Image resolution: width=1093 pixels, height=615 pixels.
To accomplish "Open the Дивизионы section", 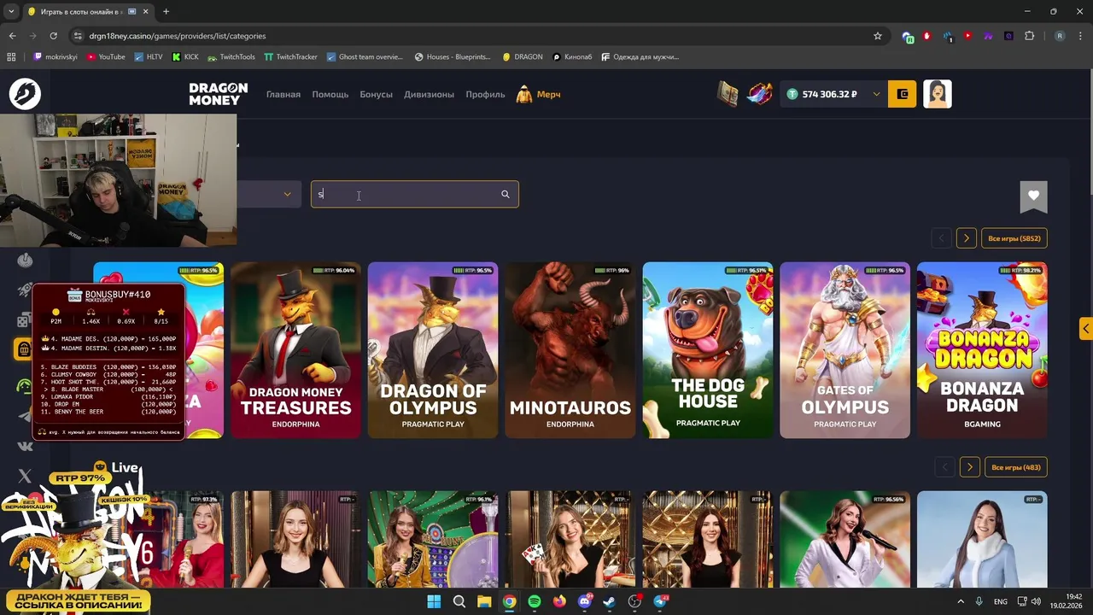I will (429, 94).
